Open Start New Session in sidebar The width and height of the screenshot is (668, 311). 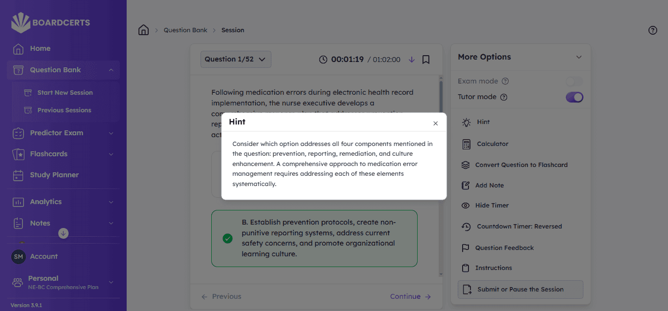tap(65, 93)
